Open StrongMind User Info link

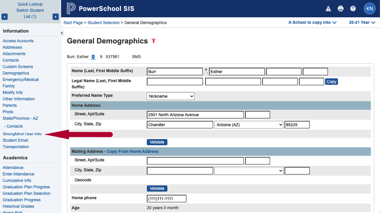pos(22,134)
